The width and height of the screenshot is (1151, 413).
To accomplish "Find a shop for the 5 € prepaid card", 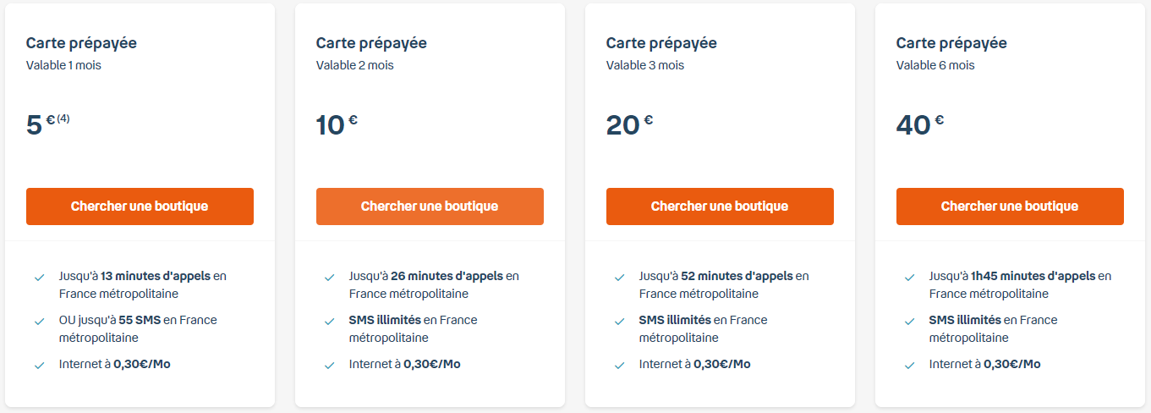I will click(140, 206).
